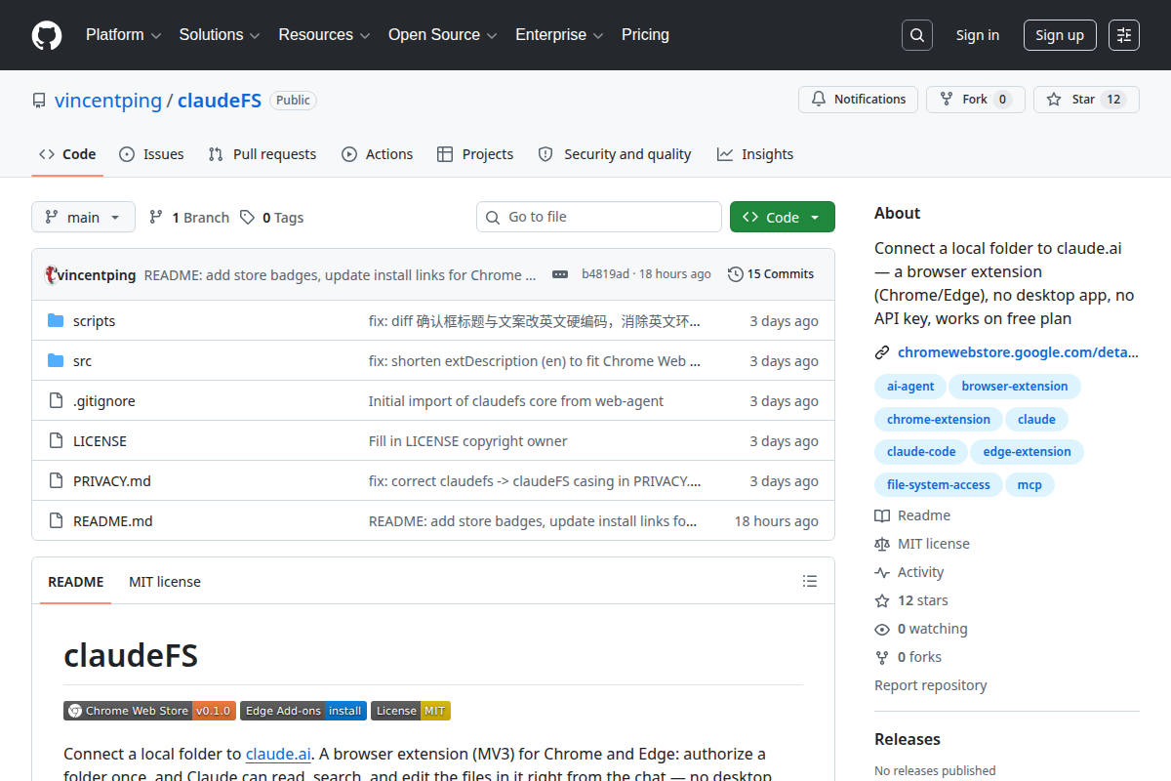
Task: Click the Go to file search field
Action: tap(599, 217)
